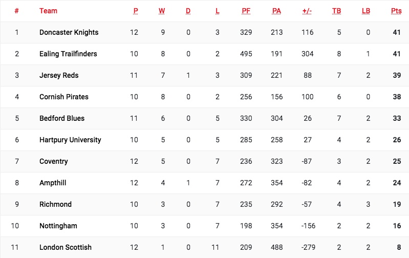409x258 pixels.
Task: Click the # rank column header
Action: point(16,11)
